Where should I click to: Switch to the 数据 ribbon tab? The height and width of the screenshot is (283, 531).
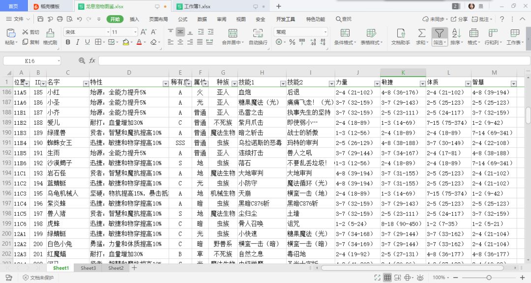pyautogui.click(x=202, y=19)
